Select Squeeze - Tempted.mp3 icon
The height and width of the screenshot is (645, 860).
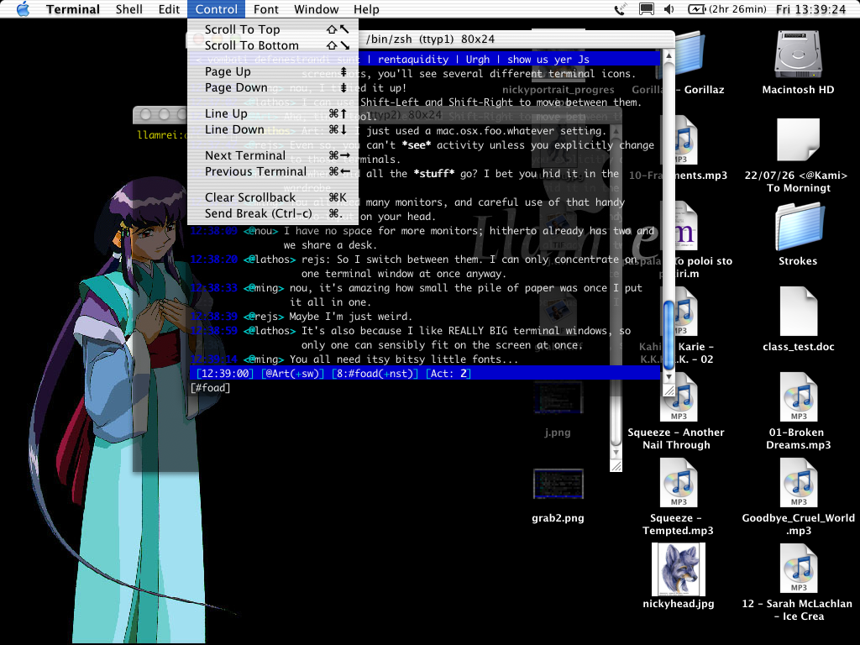(679, 483)
